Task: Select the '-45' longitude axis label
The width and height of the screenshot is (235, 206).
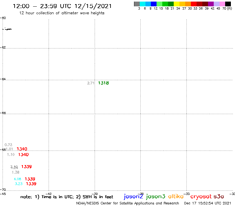Action: [3, 194]
